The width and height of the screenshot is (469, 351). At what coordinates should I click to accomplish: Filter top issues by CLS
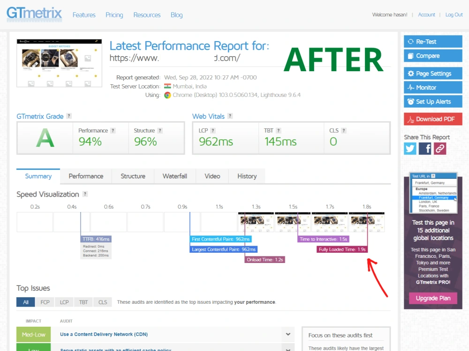pos(102,302)
